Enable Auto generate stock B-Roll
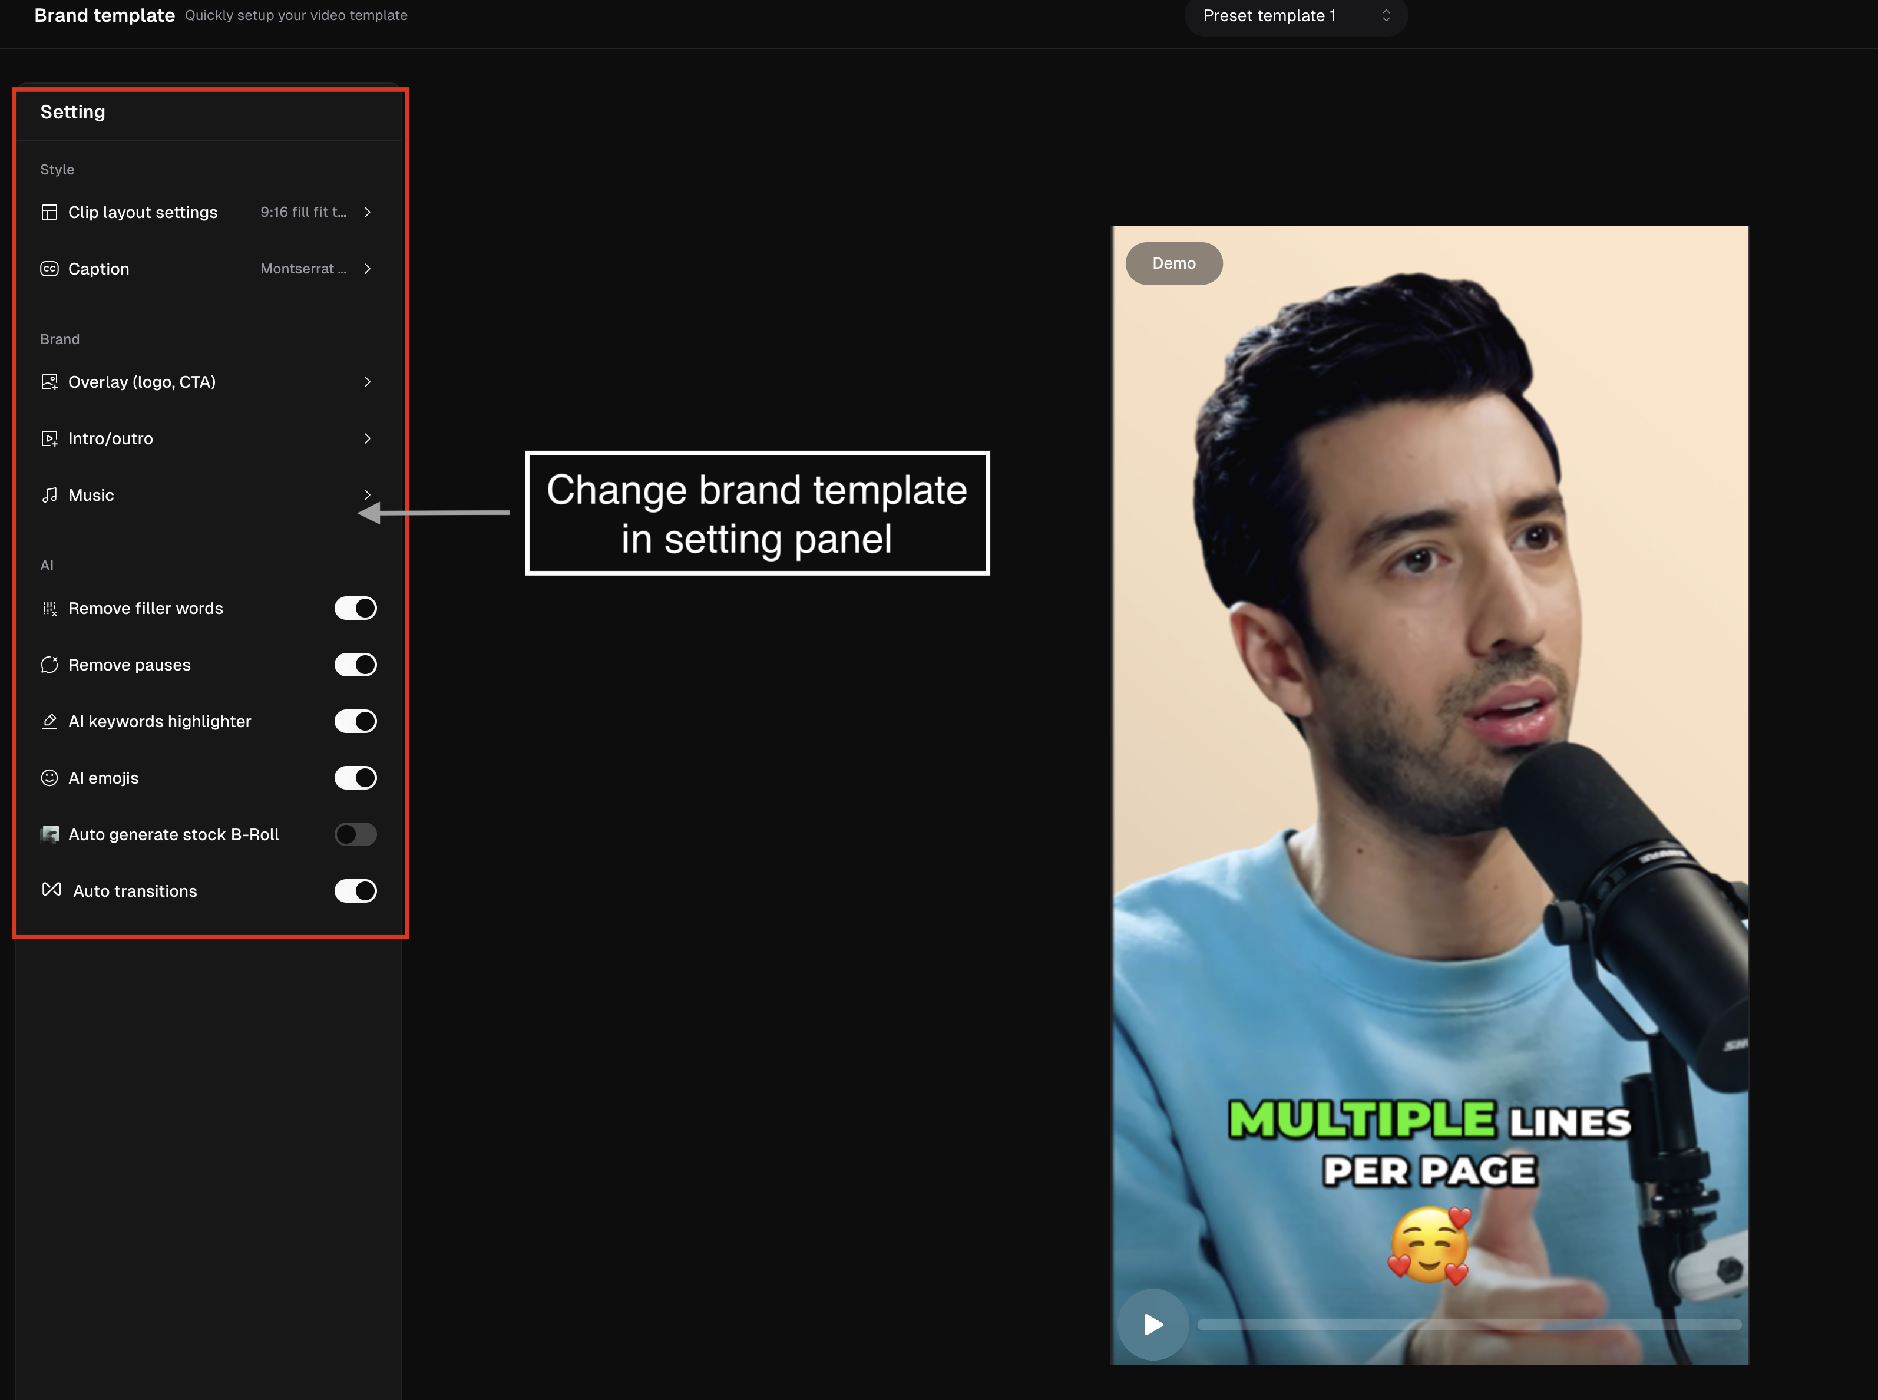 click(355, 835)
